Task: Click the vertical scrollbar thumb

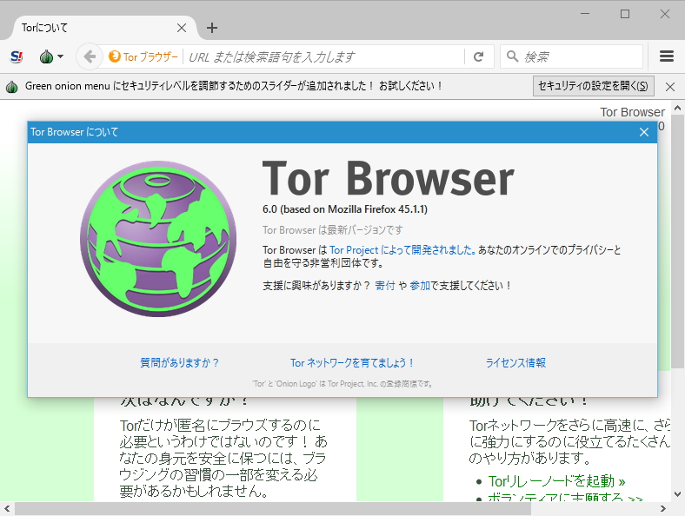Action: click(677, 241)
